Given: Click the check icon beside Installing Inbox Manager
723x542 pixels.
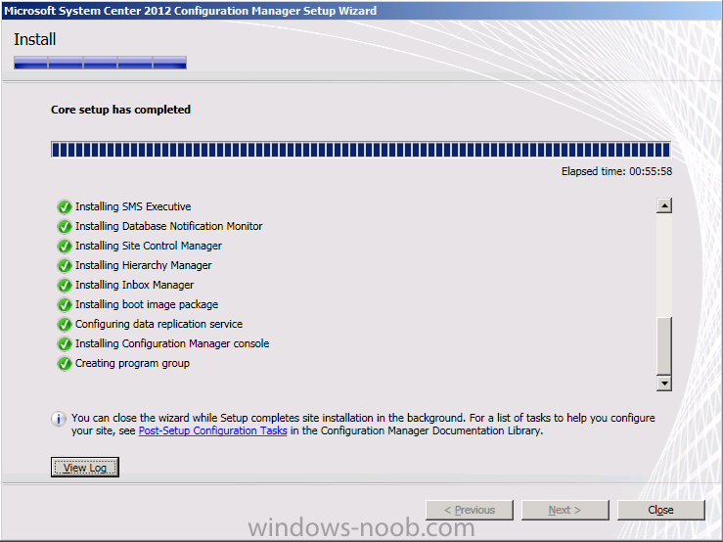Looking at the screenshot, I should point(65,285).
